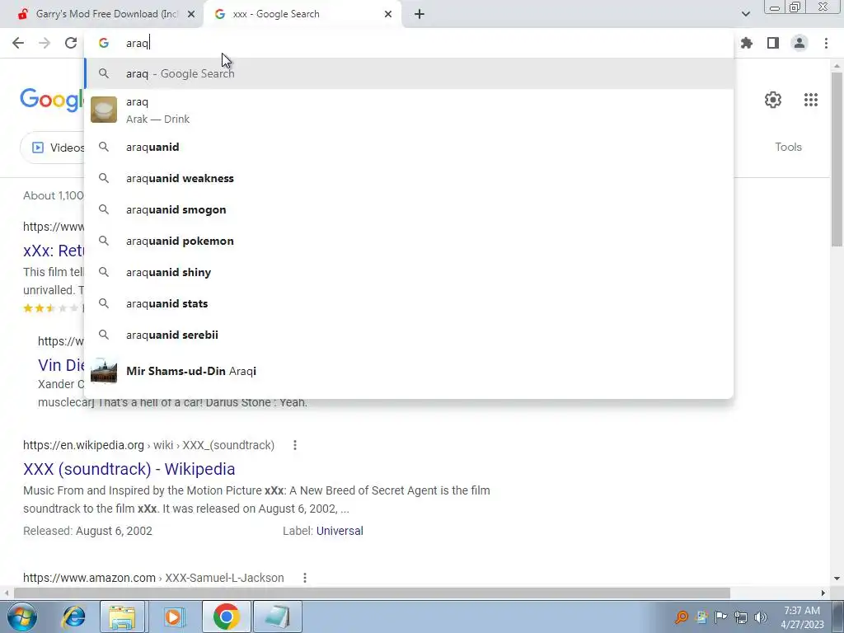Go back using the browser back arrow
Screen dimensions: 844x633
tap(18, 43)
